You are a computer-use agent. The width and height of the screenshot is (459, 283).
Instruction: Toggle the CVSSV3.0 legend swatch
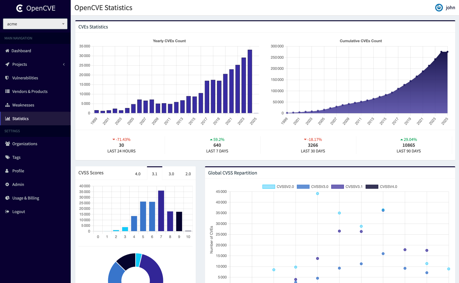(303, 187)
